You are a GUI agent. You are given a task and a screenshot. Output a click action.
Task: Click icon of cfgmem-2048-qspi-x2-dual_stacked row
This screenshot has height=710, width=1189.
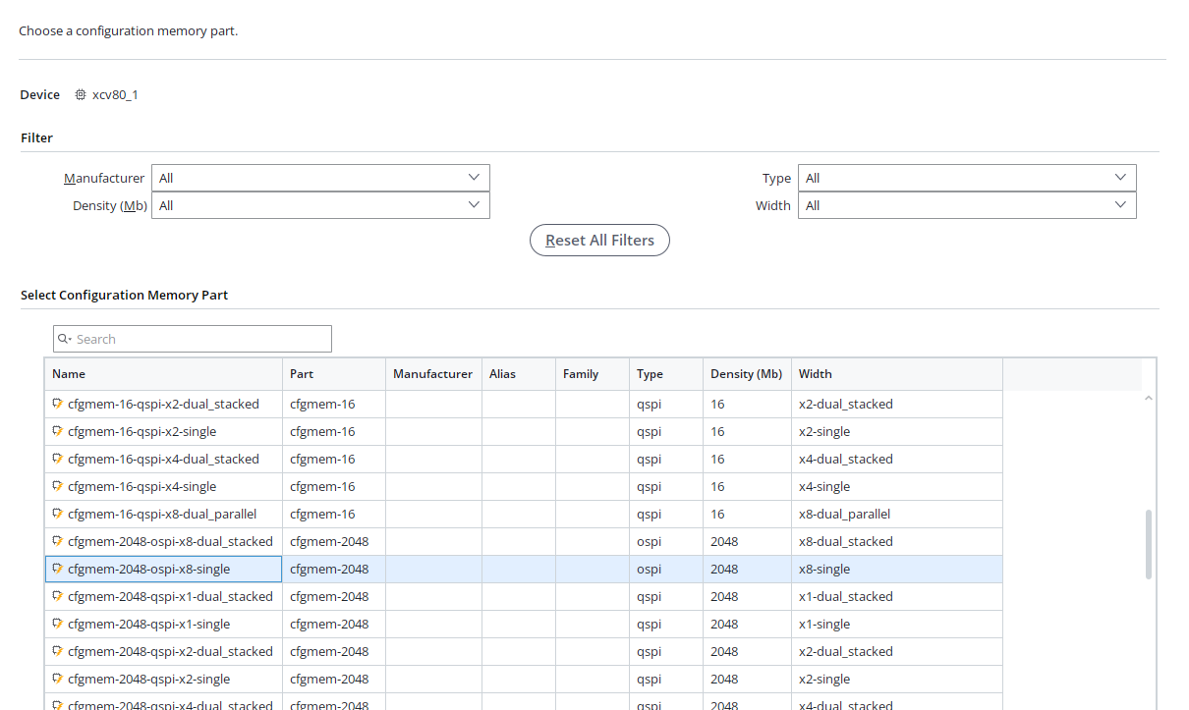pos(58,651)
